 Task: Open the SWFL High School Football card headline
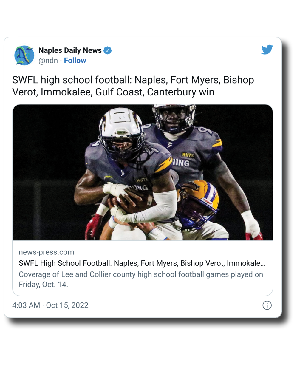tap(142, 263)
